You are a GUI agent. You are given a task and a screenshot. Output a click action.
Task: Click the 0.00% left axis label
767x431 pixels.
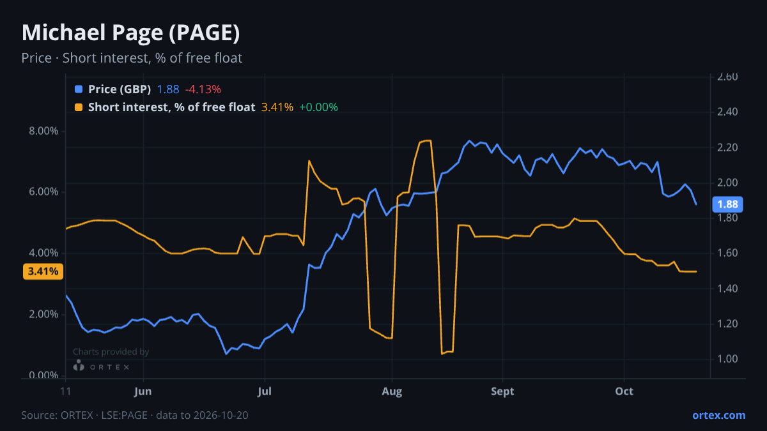[x=43, y=375]
